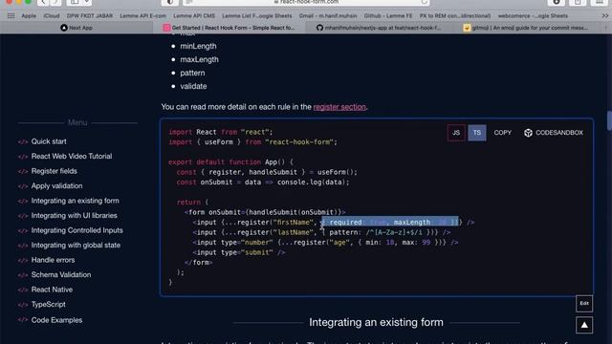This screenshot has height=344, width=612.
Task: Open the Lemme API E-com bookmark
Action: pos(142,16)
